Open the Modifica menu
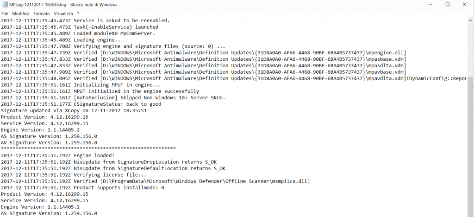474x217 pixels. [x=21, y=13]
